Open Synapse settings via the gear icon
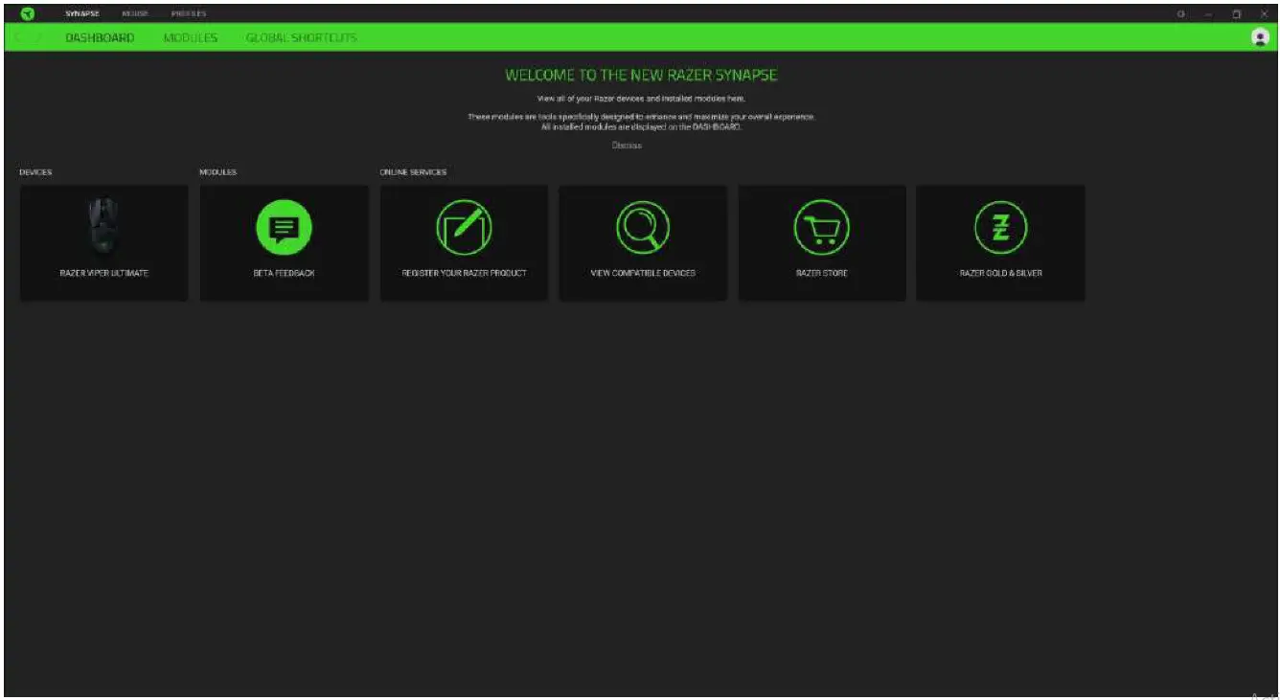Screen dimensions: 1280x700 point(1180,13)
